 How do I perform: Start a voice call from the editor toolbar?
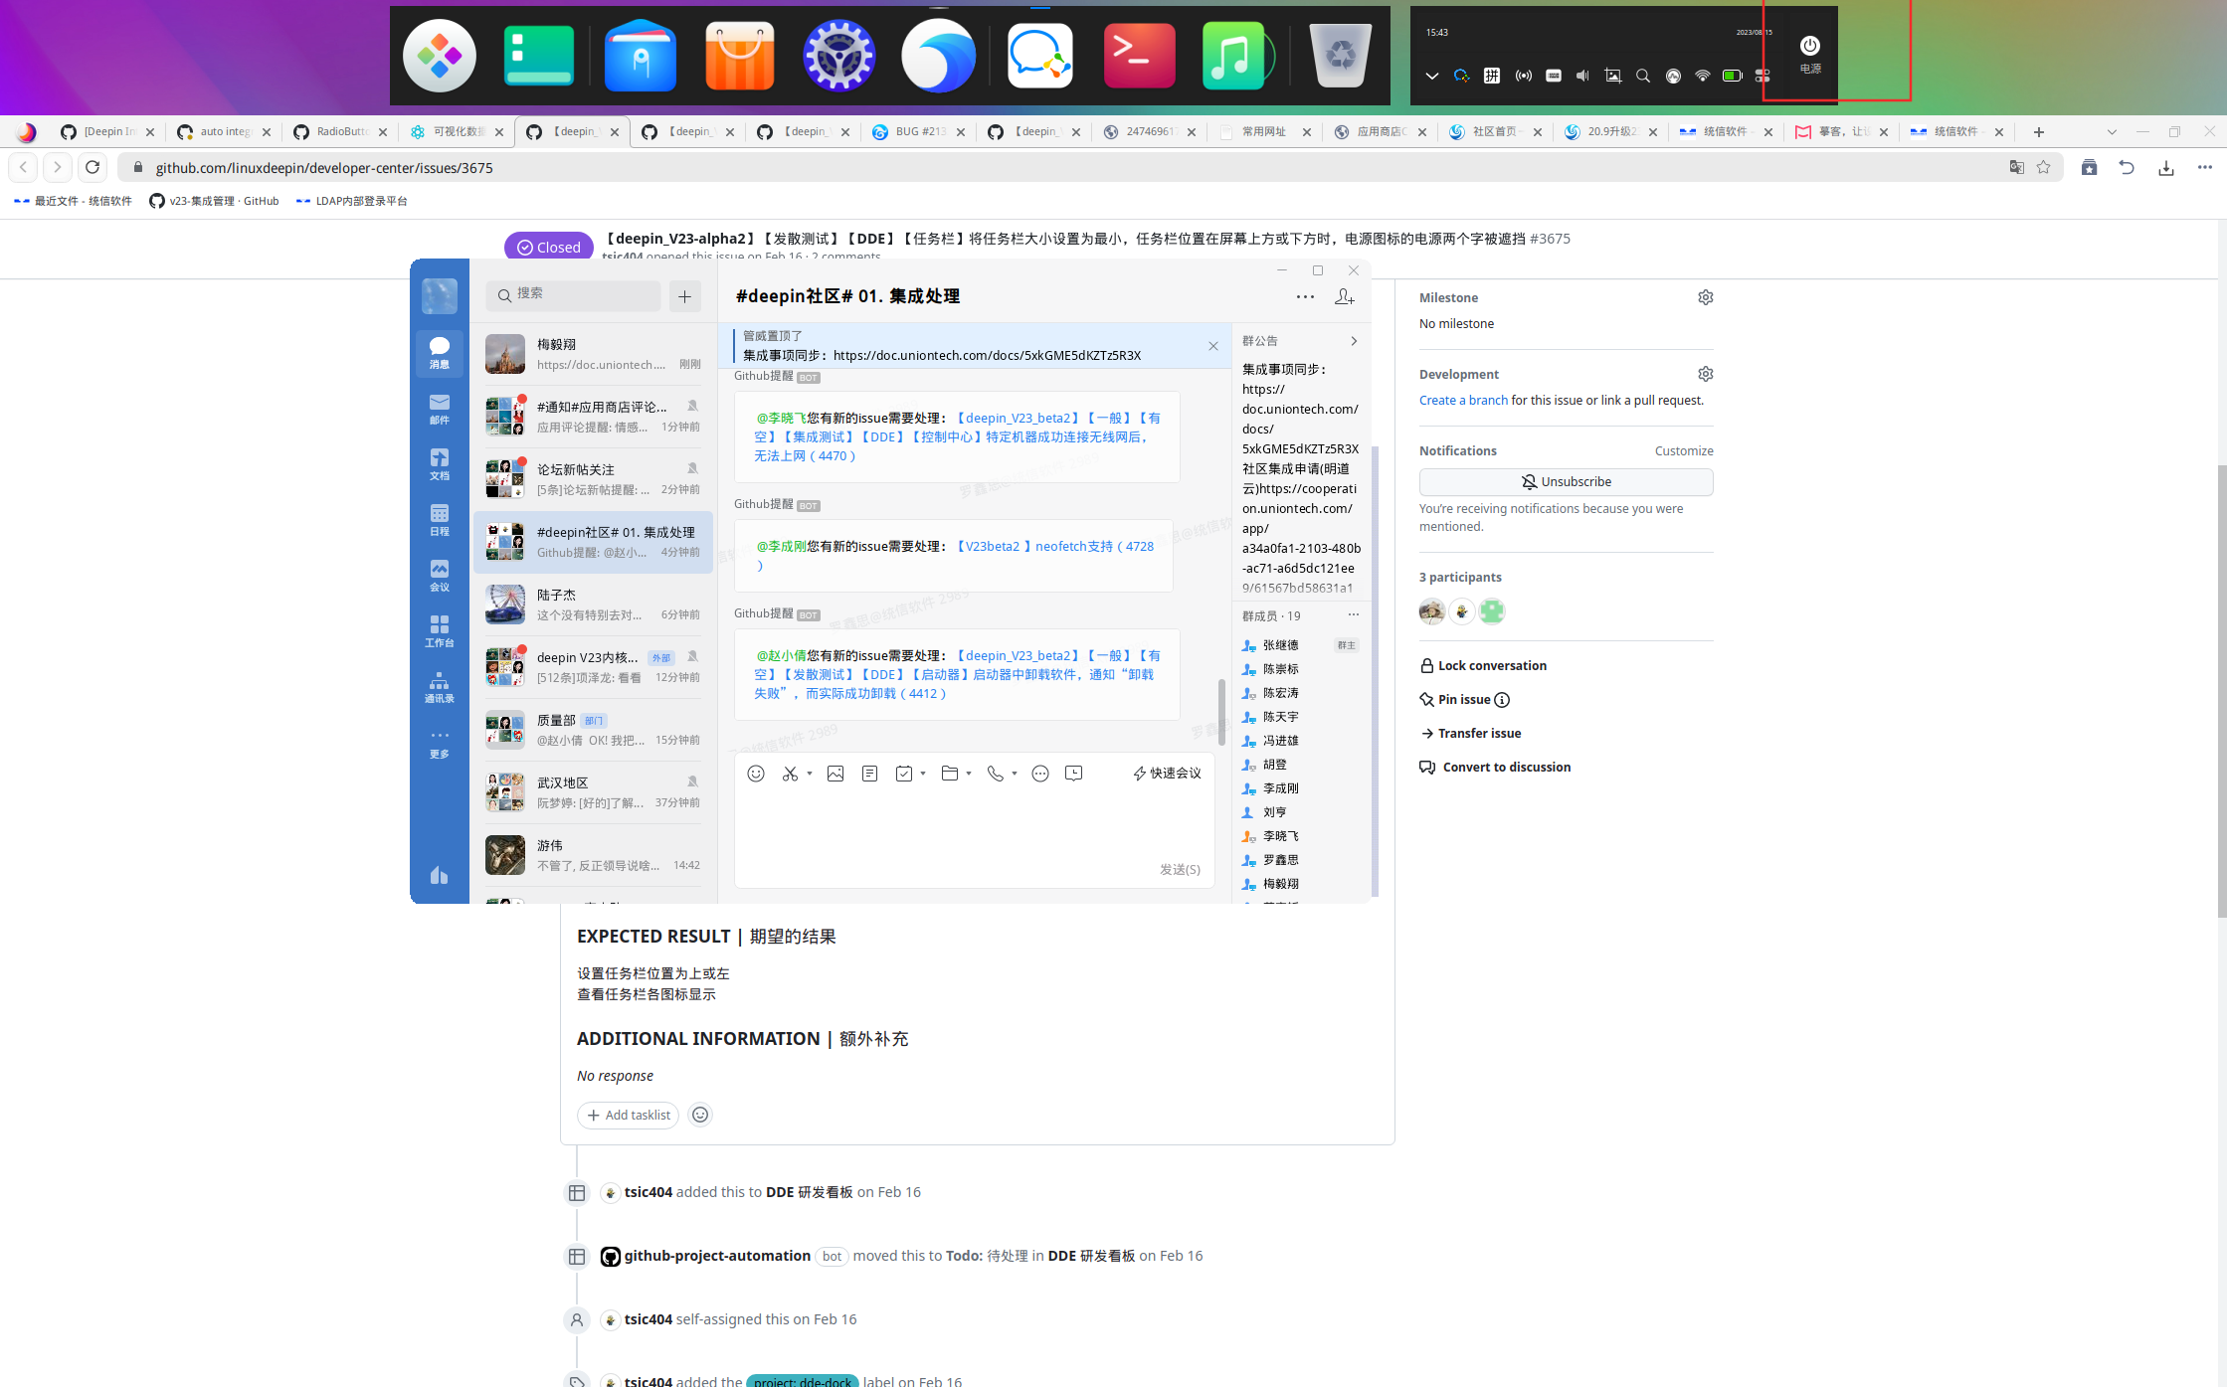pos(998,773)
